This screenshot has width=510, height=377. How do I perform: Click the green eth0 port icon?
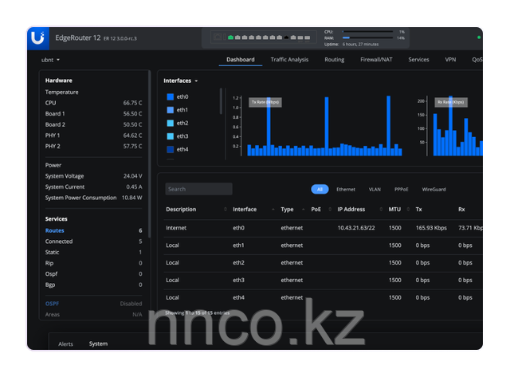pos(230,37)
